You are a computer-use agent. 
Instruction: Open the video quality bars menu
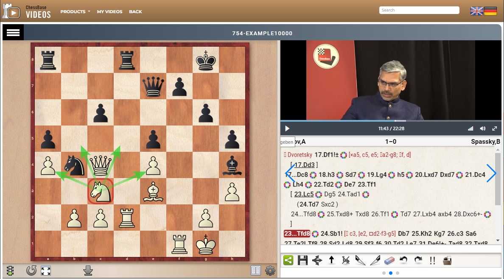470,128
